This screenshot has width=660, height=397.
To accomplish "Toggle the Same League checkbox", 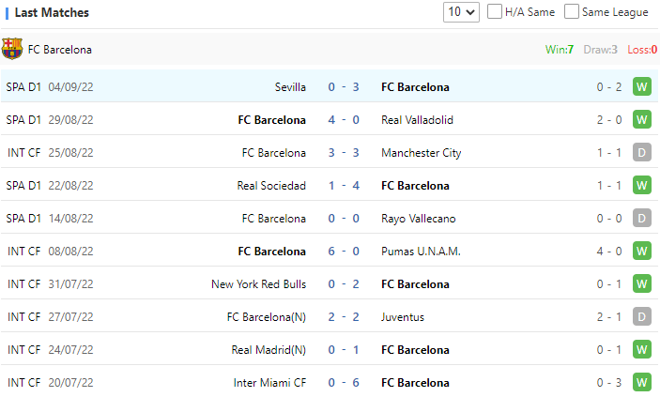I will click(x=571, y=12).
